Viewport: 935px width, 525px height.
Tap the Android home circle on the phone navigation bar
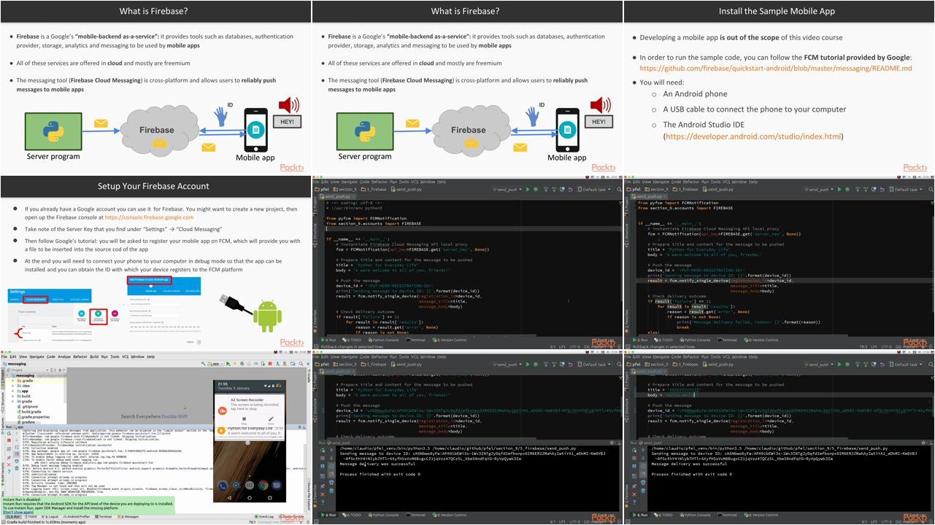point(250,497)
